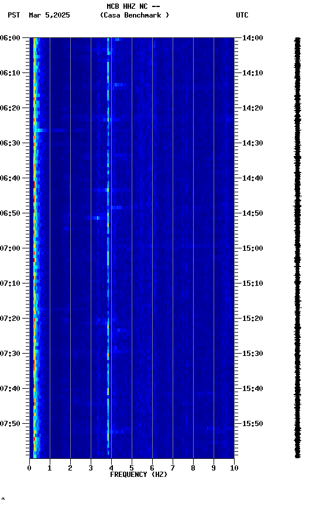
Task: Select the 06:40 PST time label
Action: (x=10, y=178)
